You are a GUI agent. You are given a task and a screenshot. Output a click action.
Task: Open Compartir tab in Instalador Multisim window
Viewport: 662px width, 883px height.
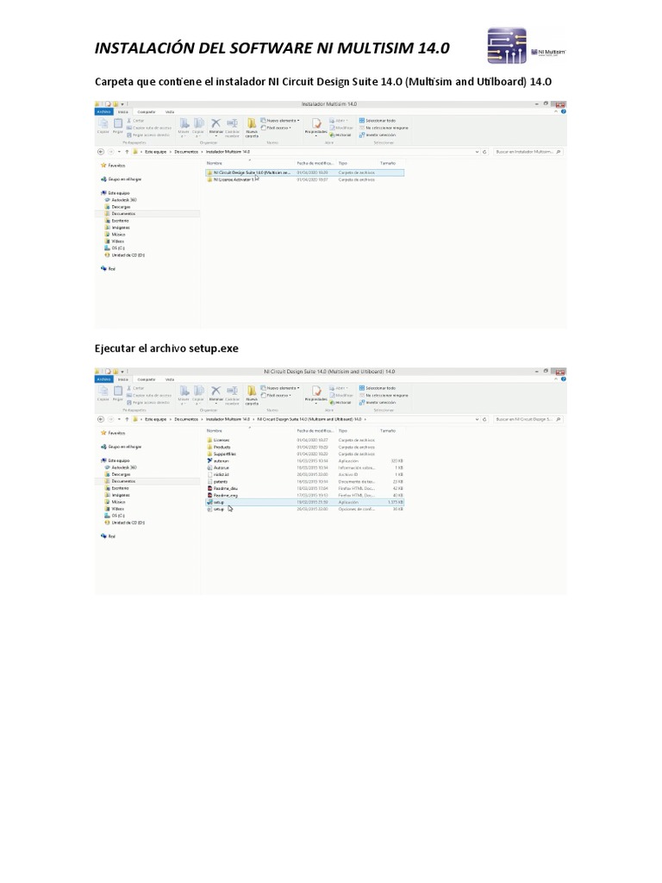pos(147,111)
